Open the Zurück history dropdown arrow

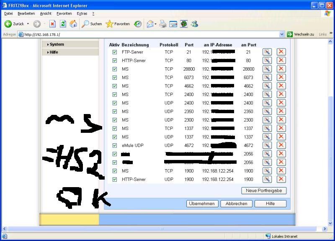coord(28,24)
